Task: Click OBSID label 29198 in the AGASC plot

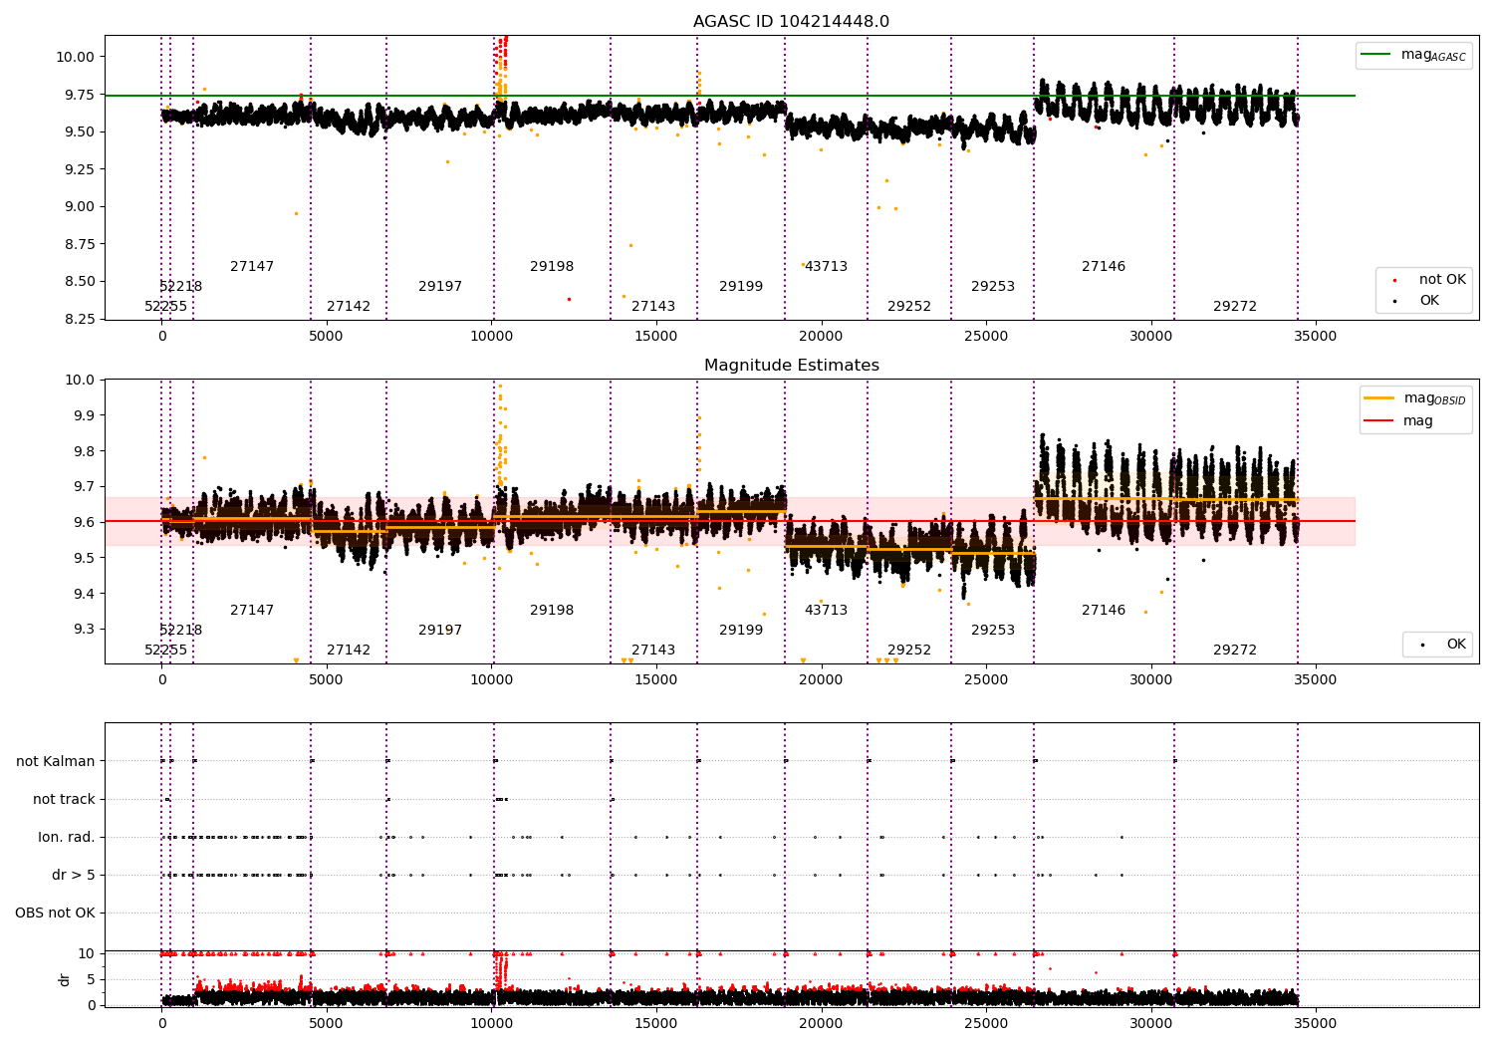Action: (552, 267)
